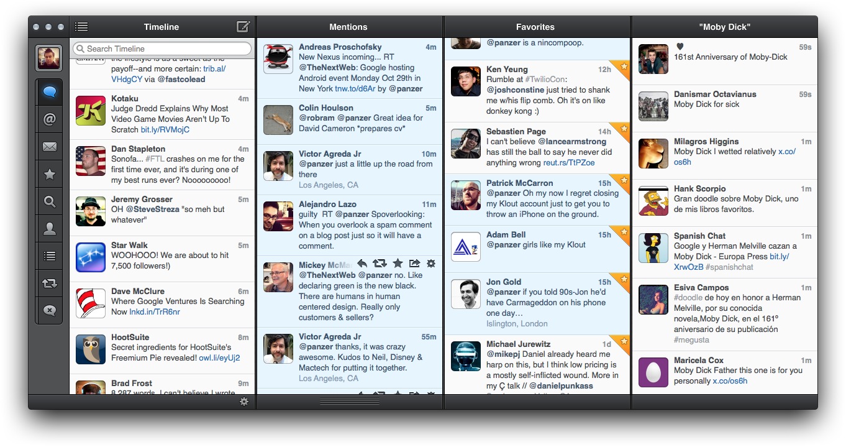View Adam Bell's avatar
Image resolution: width=846 pixels, height=447 pixels.
[466, 247]
